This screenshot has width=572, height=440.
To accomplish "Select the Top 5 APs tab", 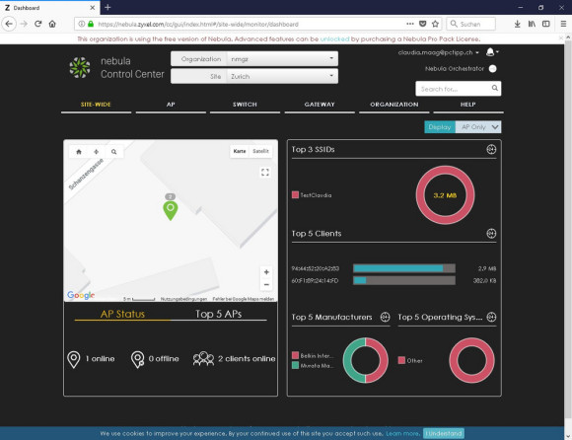I will pyautogui.click(x=219, y=314).
